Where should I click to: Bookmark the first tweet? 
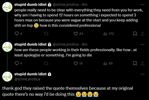click(135, 34)
